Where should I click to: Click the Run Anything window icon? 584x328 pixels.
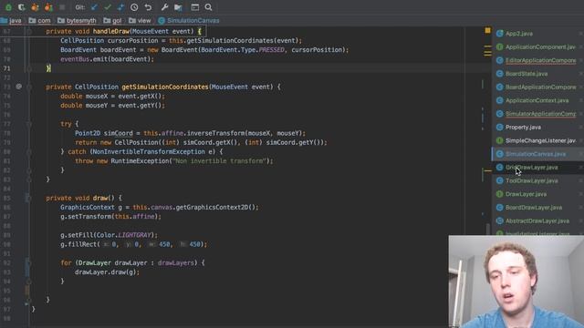pos(194,7)
